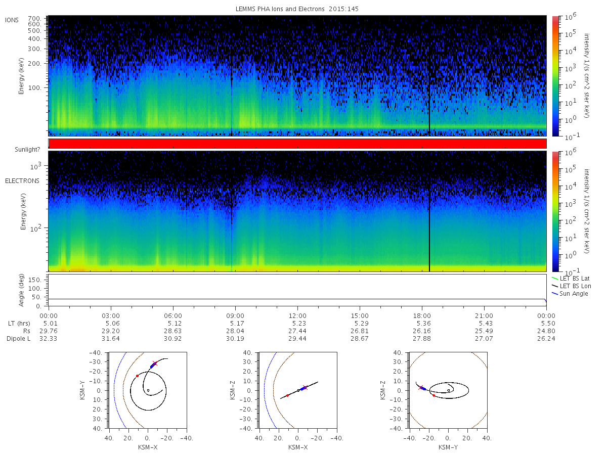Click the 'Angle (deg)' axis label

[22, 290]
